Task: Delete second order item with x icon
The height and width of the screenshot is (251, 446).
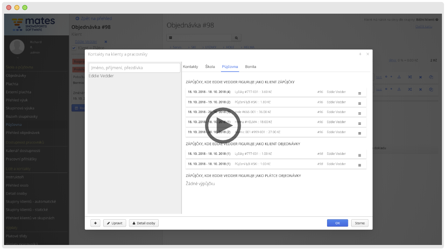Action: [x=420, y=89]
